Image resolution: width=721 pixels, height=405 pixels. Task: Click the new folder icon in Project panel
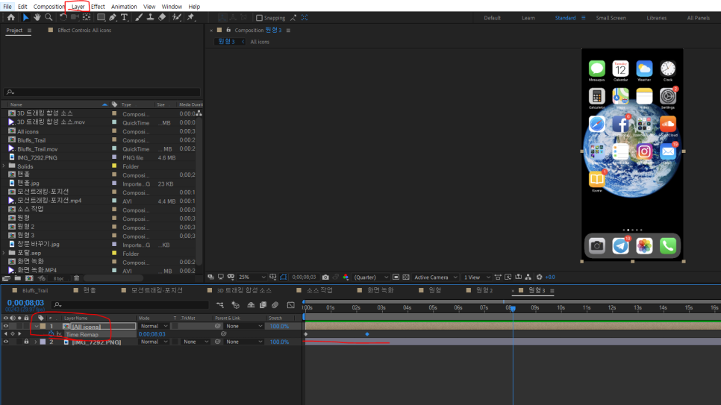(17, 278)
